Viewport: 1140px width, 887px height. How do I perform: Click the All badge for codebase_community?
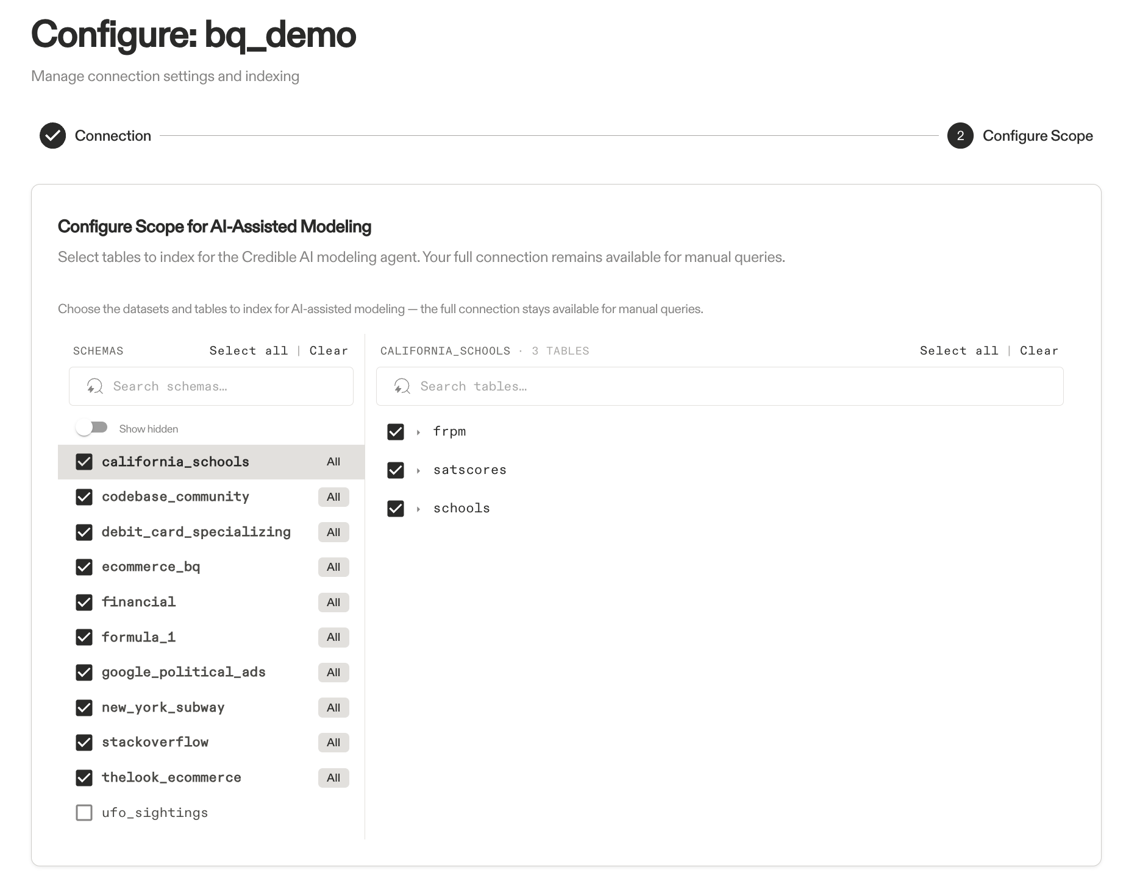333,497
